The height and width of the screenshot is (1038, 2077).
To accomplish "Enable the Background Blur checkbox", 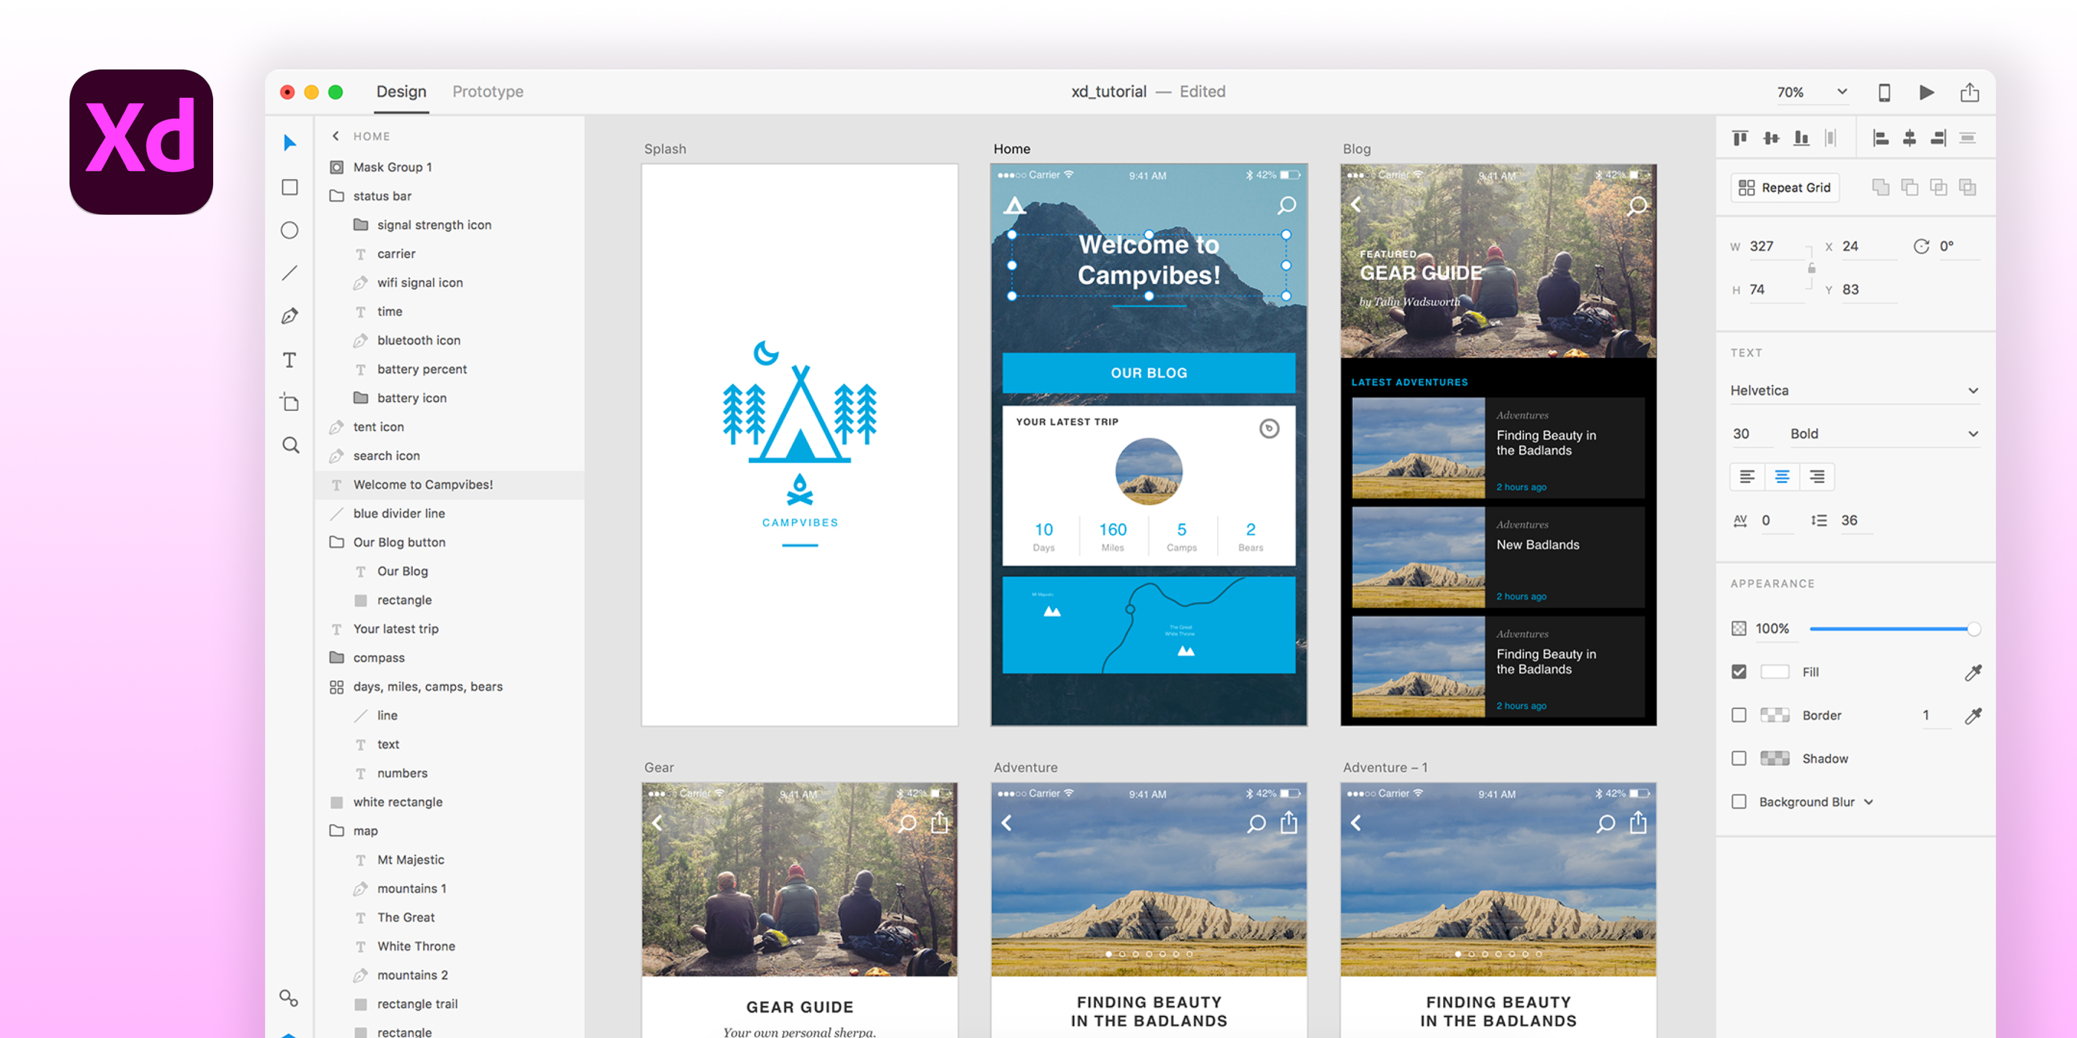I will pyautogui.click(x=1739, y=803).
